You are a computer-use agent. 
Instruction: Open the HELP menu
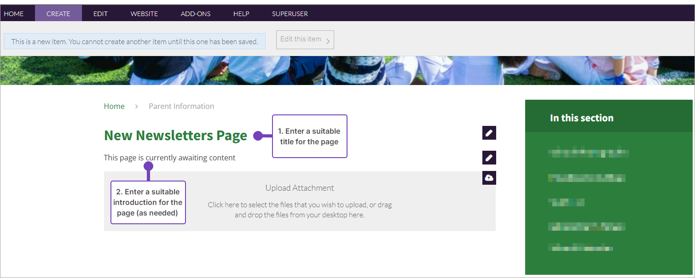click(x=241, y=14)
